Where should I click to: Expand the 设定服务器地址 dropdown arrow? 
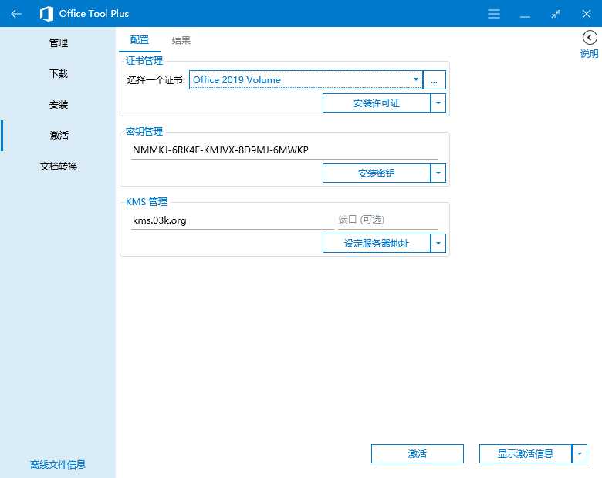pyautogui.click(x=438, y=243)
